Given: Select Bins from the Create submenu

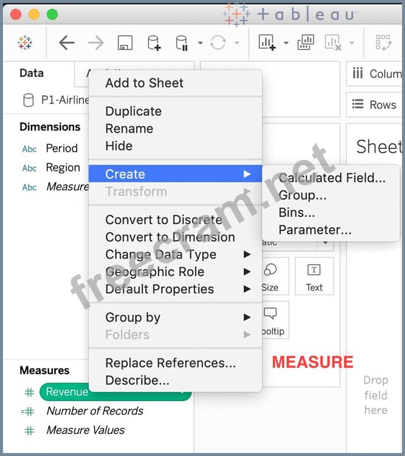Looking at the screenshot, I should (x=296, y=213).
